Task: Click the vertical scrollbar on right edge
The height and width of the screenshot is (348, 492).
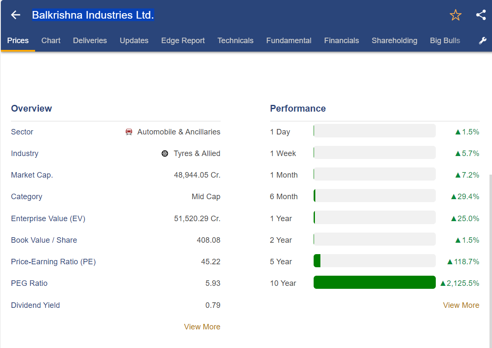Action: 490,260
